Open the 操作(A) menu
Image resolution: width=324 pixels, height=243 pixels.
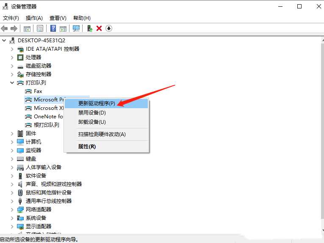point(34,18)
